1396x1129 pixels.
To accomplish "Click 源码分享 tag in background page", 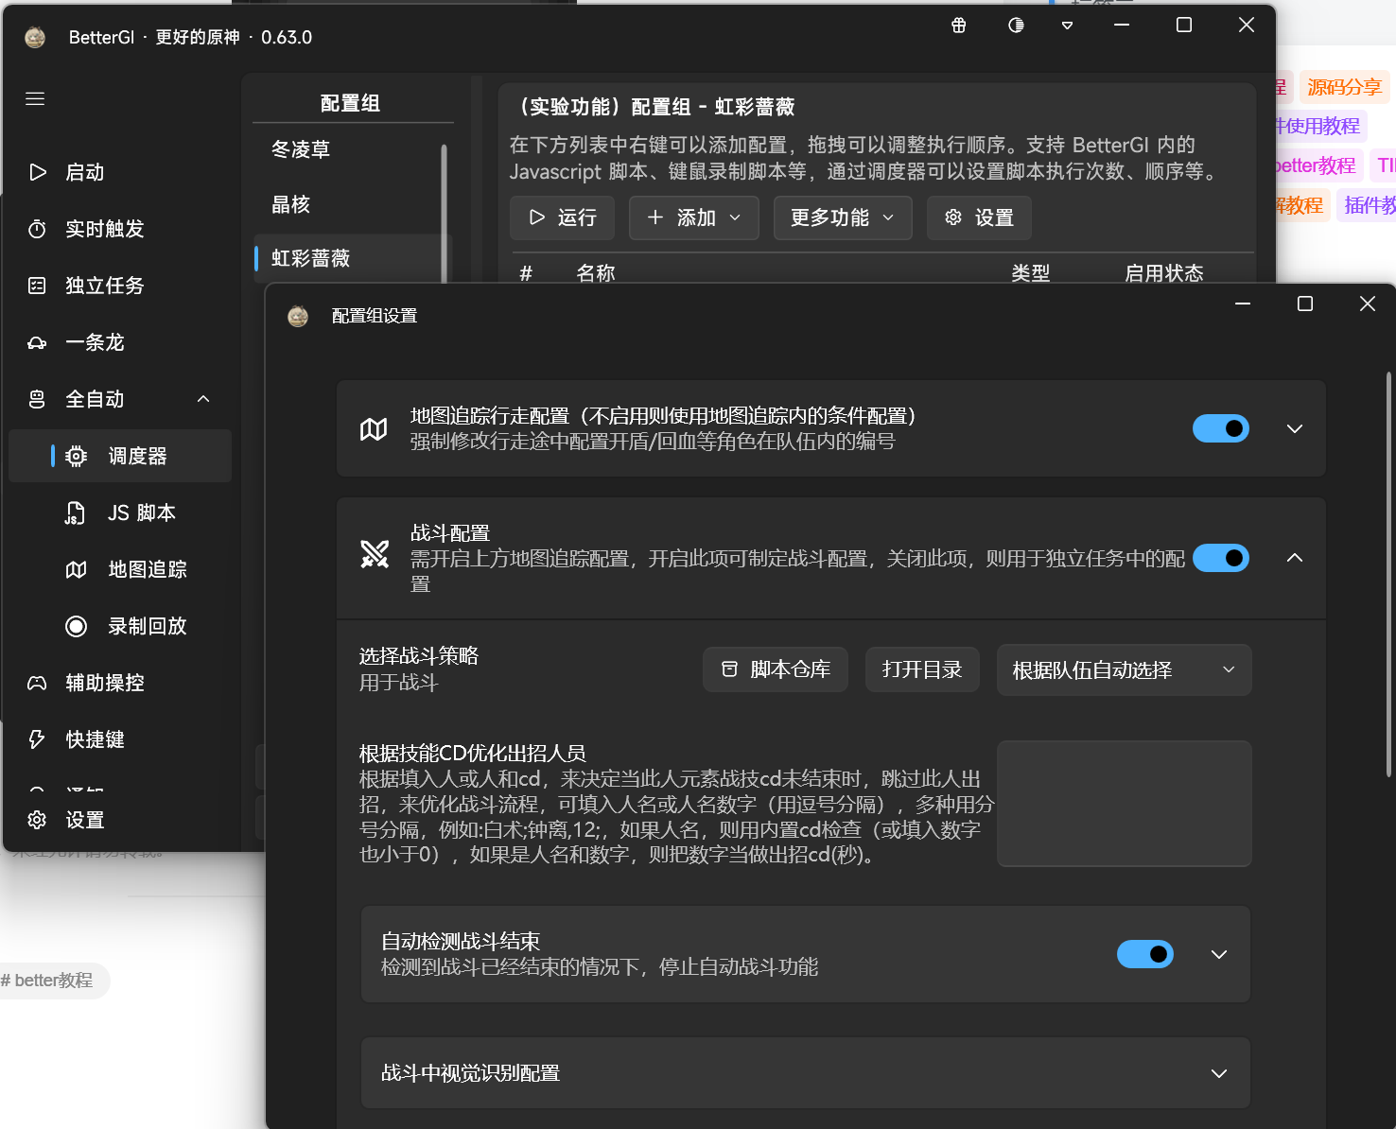I will coord(1344,87).
